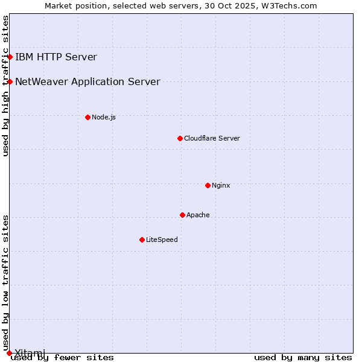
Task: Click the chart title mentioning W3Techs.com
Action: pyautogui.click(x=181, y=5)
